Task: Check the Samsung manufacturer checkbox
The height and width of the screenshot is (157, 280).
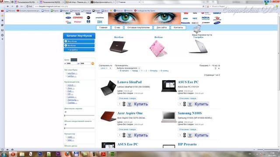Action: [x=66, y=99]
